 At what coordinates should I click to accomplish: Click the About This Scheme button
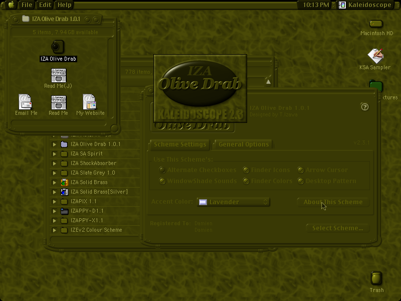pyautogui.click(x=333, y=202)
